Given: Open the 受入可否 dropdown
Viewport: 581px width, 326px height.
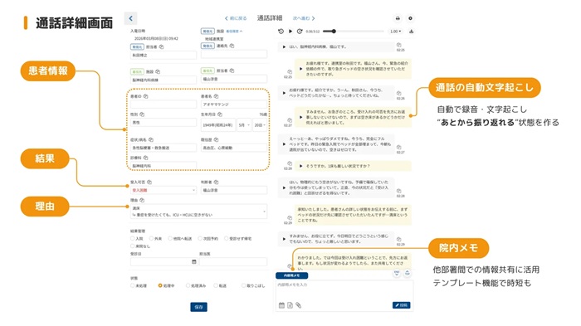Looking at the screenshot, I should point(164,190).
